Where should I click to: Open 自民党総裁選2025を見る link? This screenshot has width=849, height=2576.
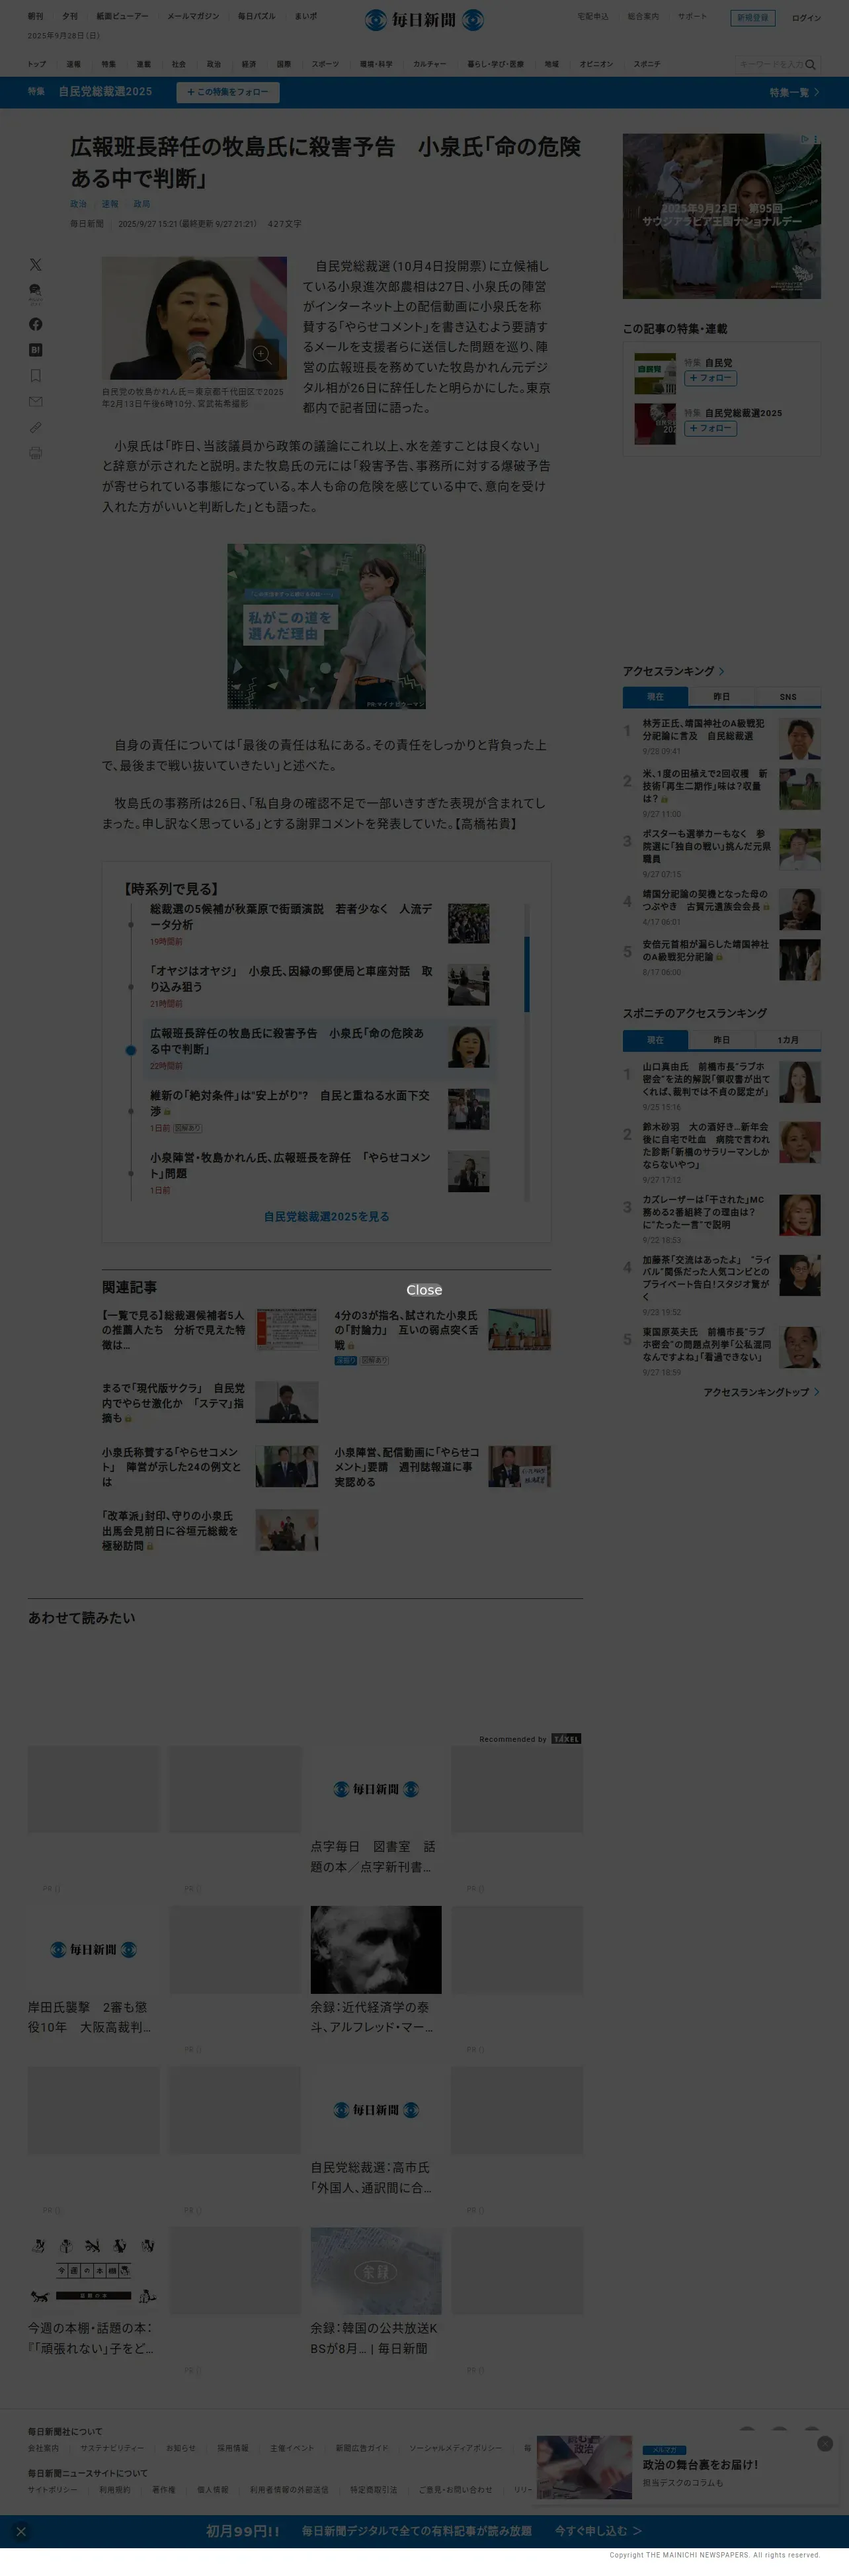[x=326, y=1217]
